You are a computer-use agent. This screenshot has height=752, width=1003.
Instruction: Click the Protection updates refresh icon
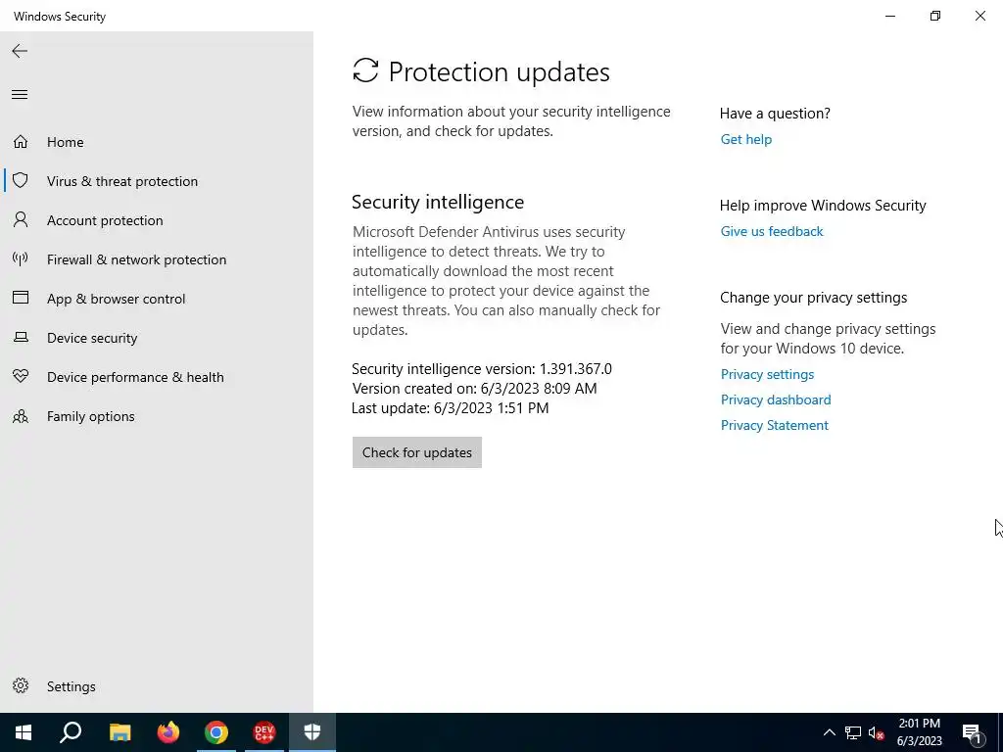click(x=365, y=70)
